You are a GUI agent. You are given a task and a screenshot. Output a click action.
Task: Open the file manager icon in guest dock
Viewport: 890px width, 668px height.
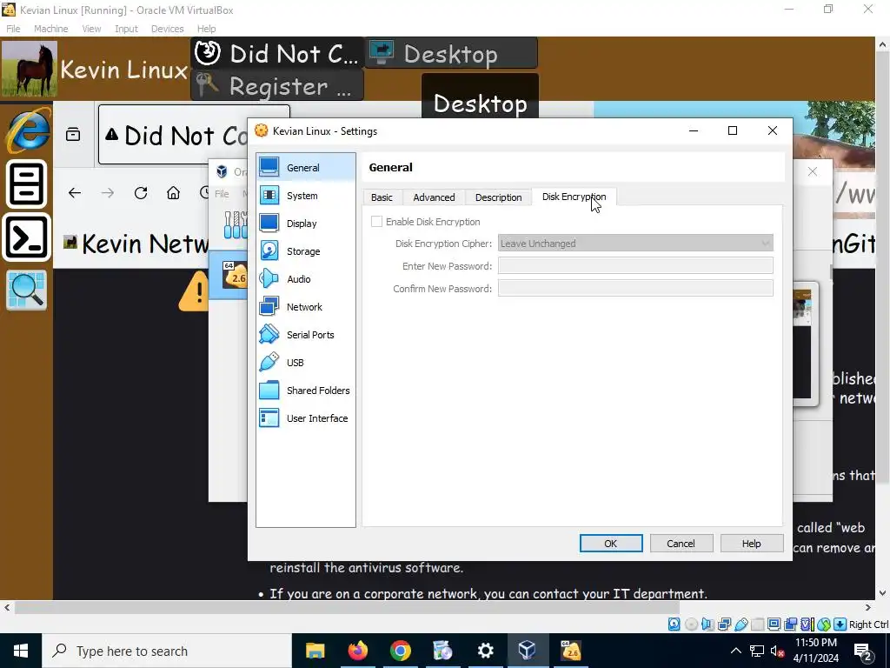[27, 184]
